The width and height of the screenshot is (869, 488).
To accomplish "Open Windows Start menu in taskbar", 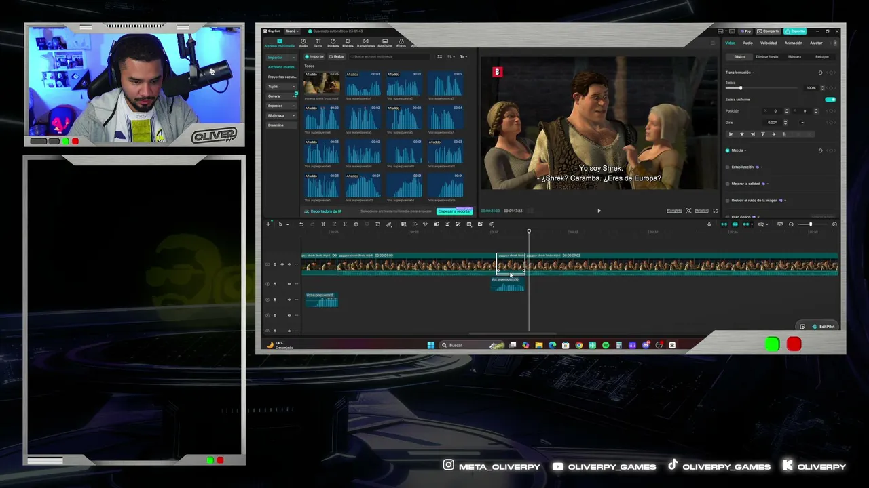I will (430, 345).
